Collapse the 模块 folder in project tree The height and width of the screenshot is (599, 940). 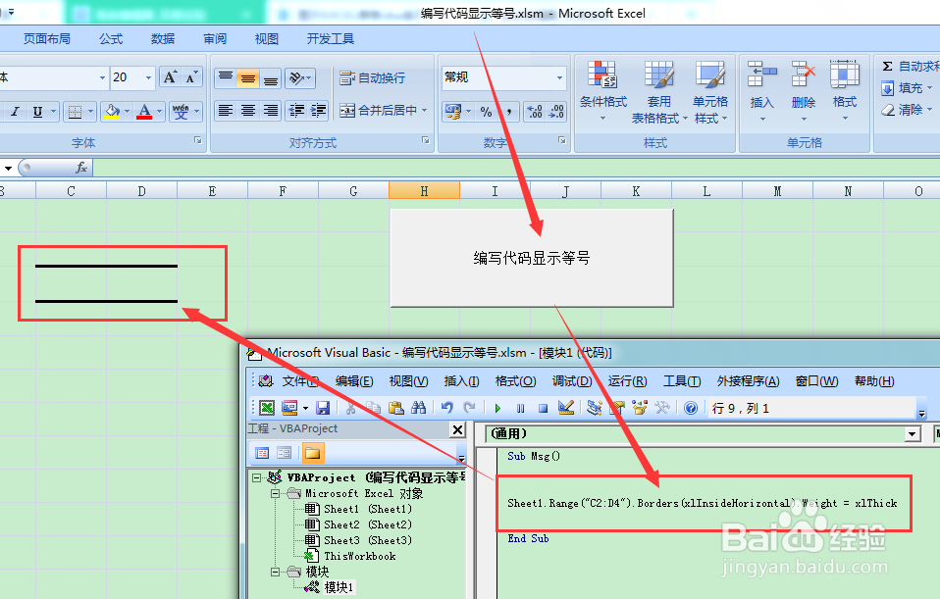pos(275,572)
